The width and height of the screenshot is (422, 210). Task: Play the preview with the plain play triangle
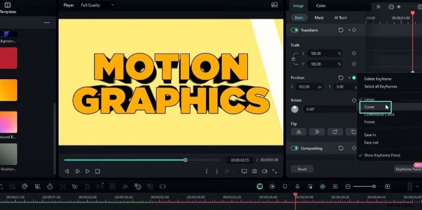pyautogui.click(x=88, y=171)
